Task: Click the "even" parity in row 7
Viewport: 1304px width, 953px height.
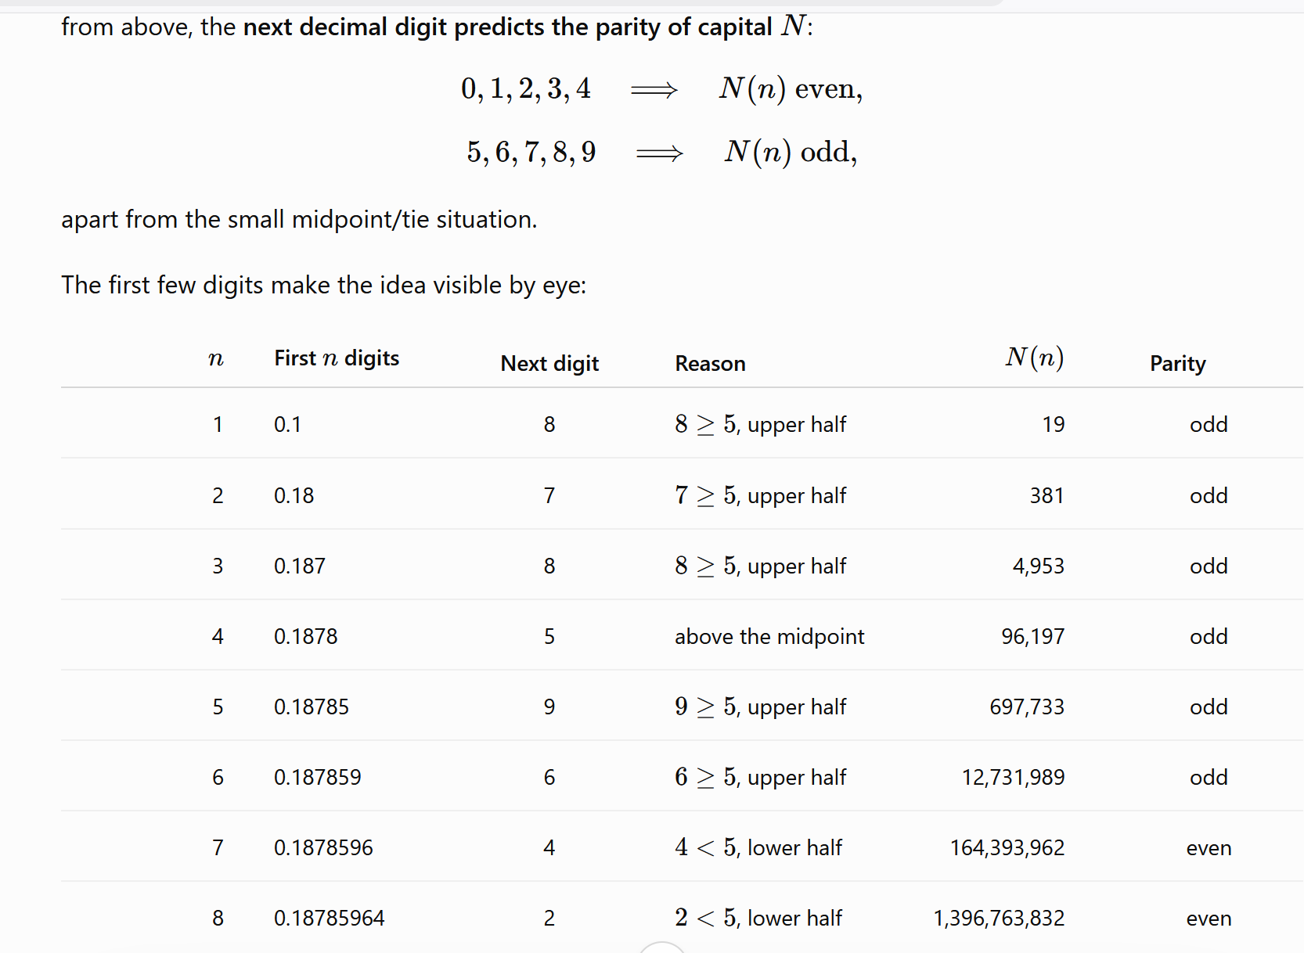Action: 1209,847
